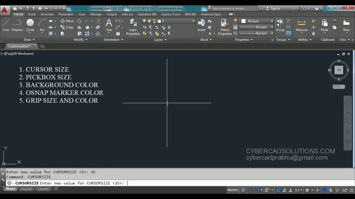The image size is (355, 199).
Task: Open the status bar Customization menu
Action: click(x=352, y=190)
